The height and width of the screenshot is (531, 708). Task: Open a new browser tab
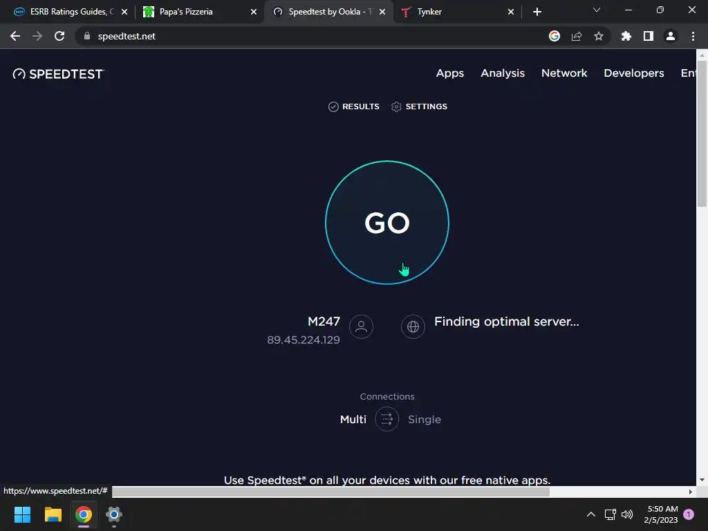537,12
